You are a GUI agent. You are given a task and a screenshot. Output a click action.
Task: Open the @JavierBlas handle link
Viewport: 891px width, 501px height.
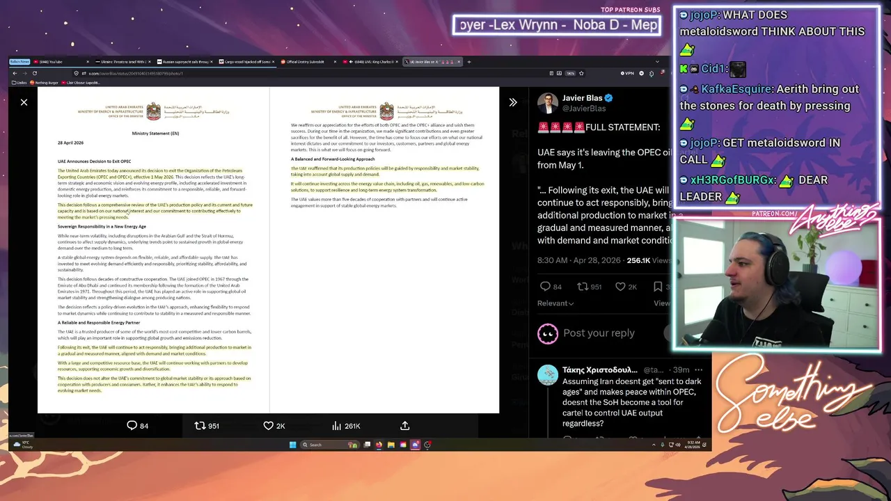pyautogui.click(x=583, y=109)
